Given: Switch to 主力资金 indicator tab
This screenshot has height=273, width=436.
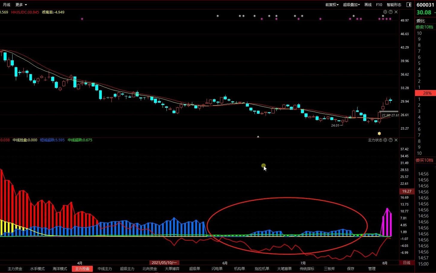Looking at the screenshot, I should (x=15, y=269).
